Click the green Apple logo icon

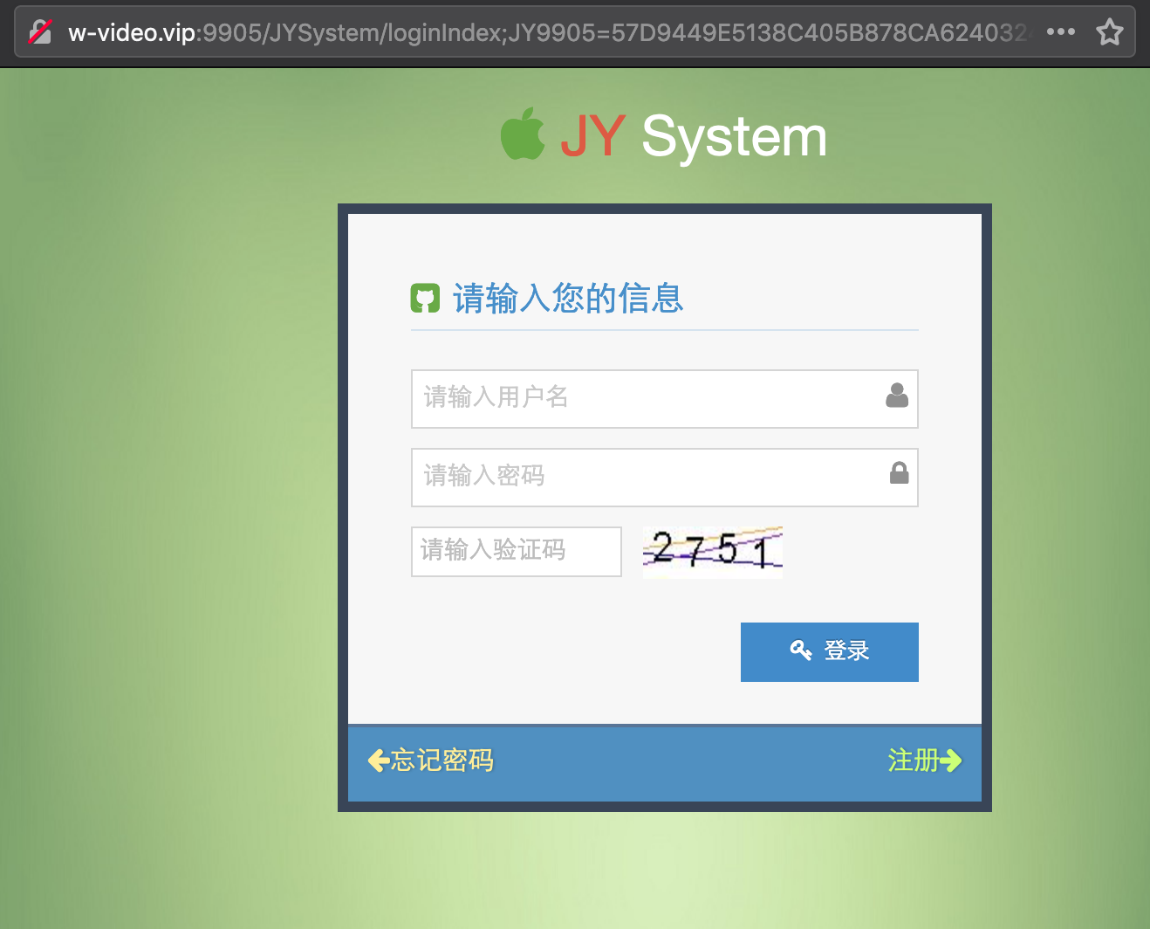pos(523,134)
